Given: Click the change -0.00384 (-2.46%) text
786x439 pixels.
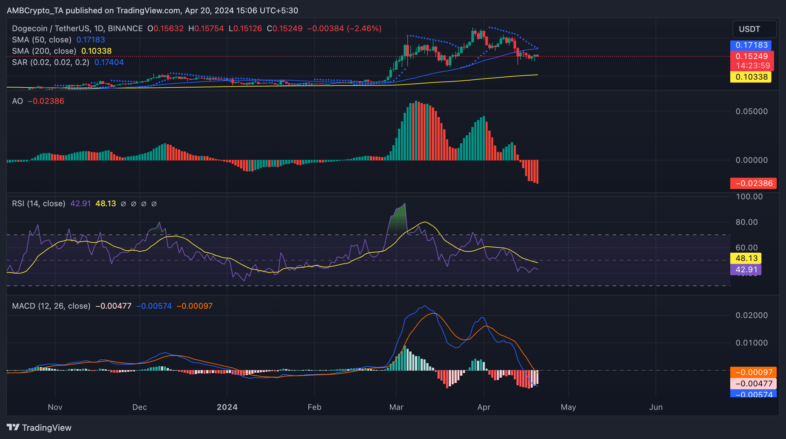Looking at the screenshot, I should 345,29.
